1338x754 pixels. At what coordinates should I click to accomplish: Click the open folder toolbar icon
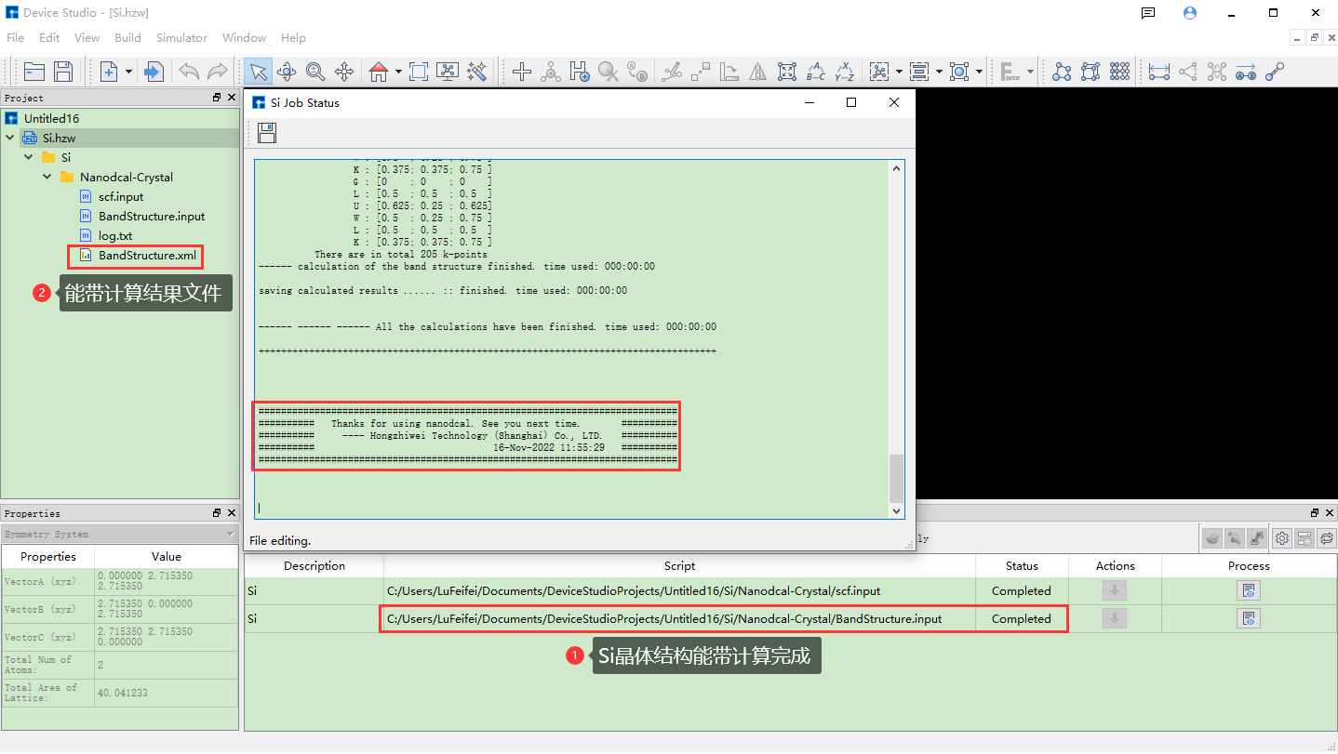point(34,72)
